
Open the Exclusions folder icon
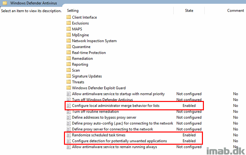(x=68, y=23)
